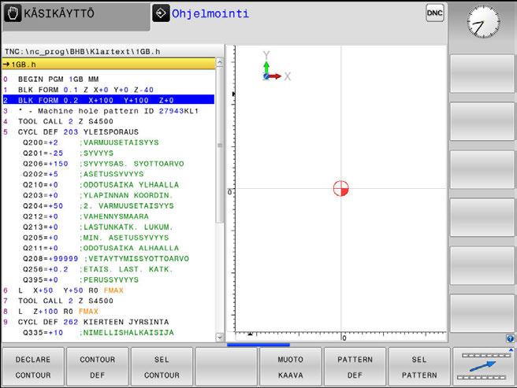Screen dimensions: 517x388
Task: Select line 4 TOOL CALL 2 Z S4500
Action: [x=109, y=121]
